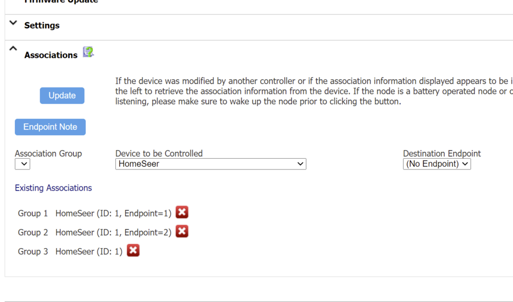The width and height of the screenshot is (513, 302).
Task: Click the Group 3 HomeSeer (ID: 1) text
Action: click(x=89, y=251)
